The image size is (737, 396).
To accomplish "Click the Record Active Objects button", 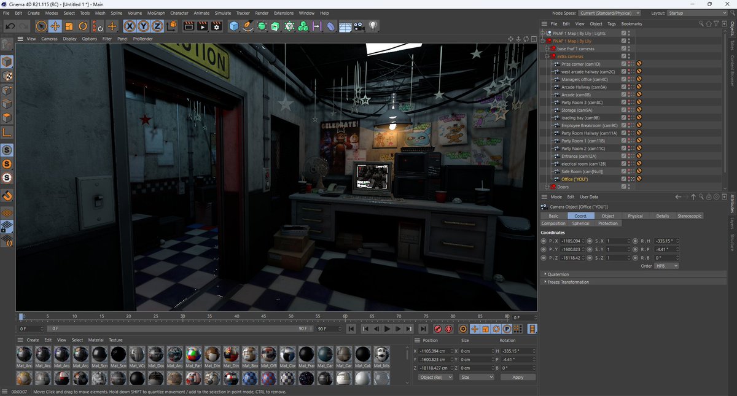I will point(438,329).
